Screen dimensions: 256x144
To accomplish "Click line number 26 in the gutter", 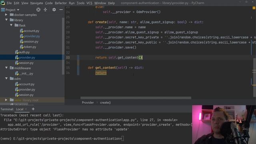I will pyautogui.click(x=68, y=22).
